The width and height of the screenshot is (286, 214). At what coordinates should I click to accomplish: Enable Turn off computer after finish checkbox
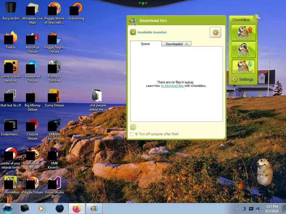pyautogui.click(x=132, y=134)
